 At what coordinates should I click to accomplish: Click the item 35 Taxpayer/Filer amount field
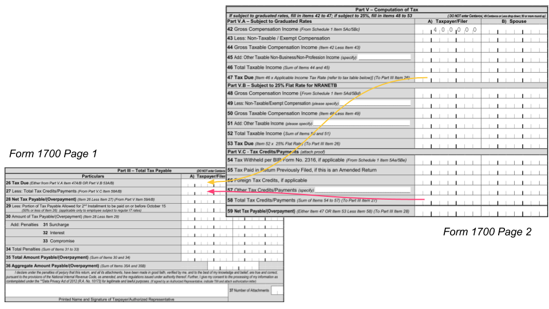point(207,257)
